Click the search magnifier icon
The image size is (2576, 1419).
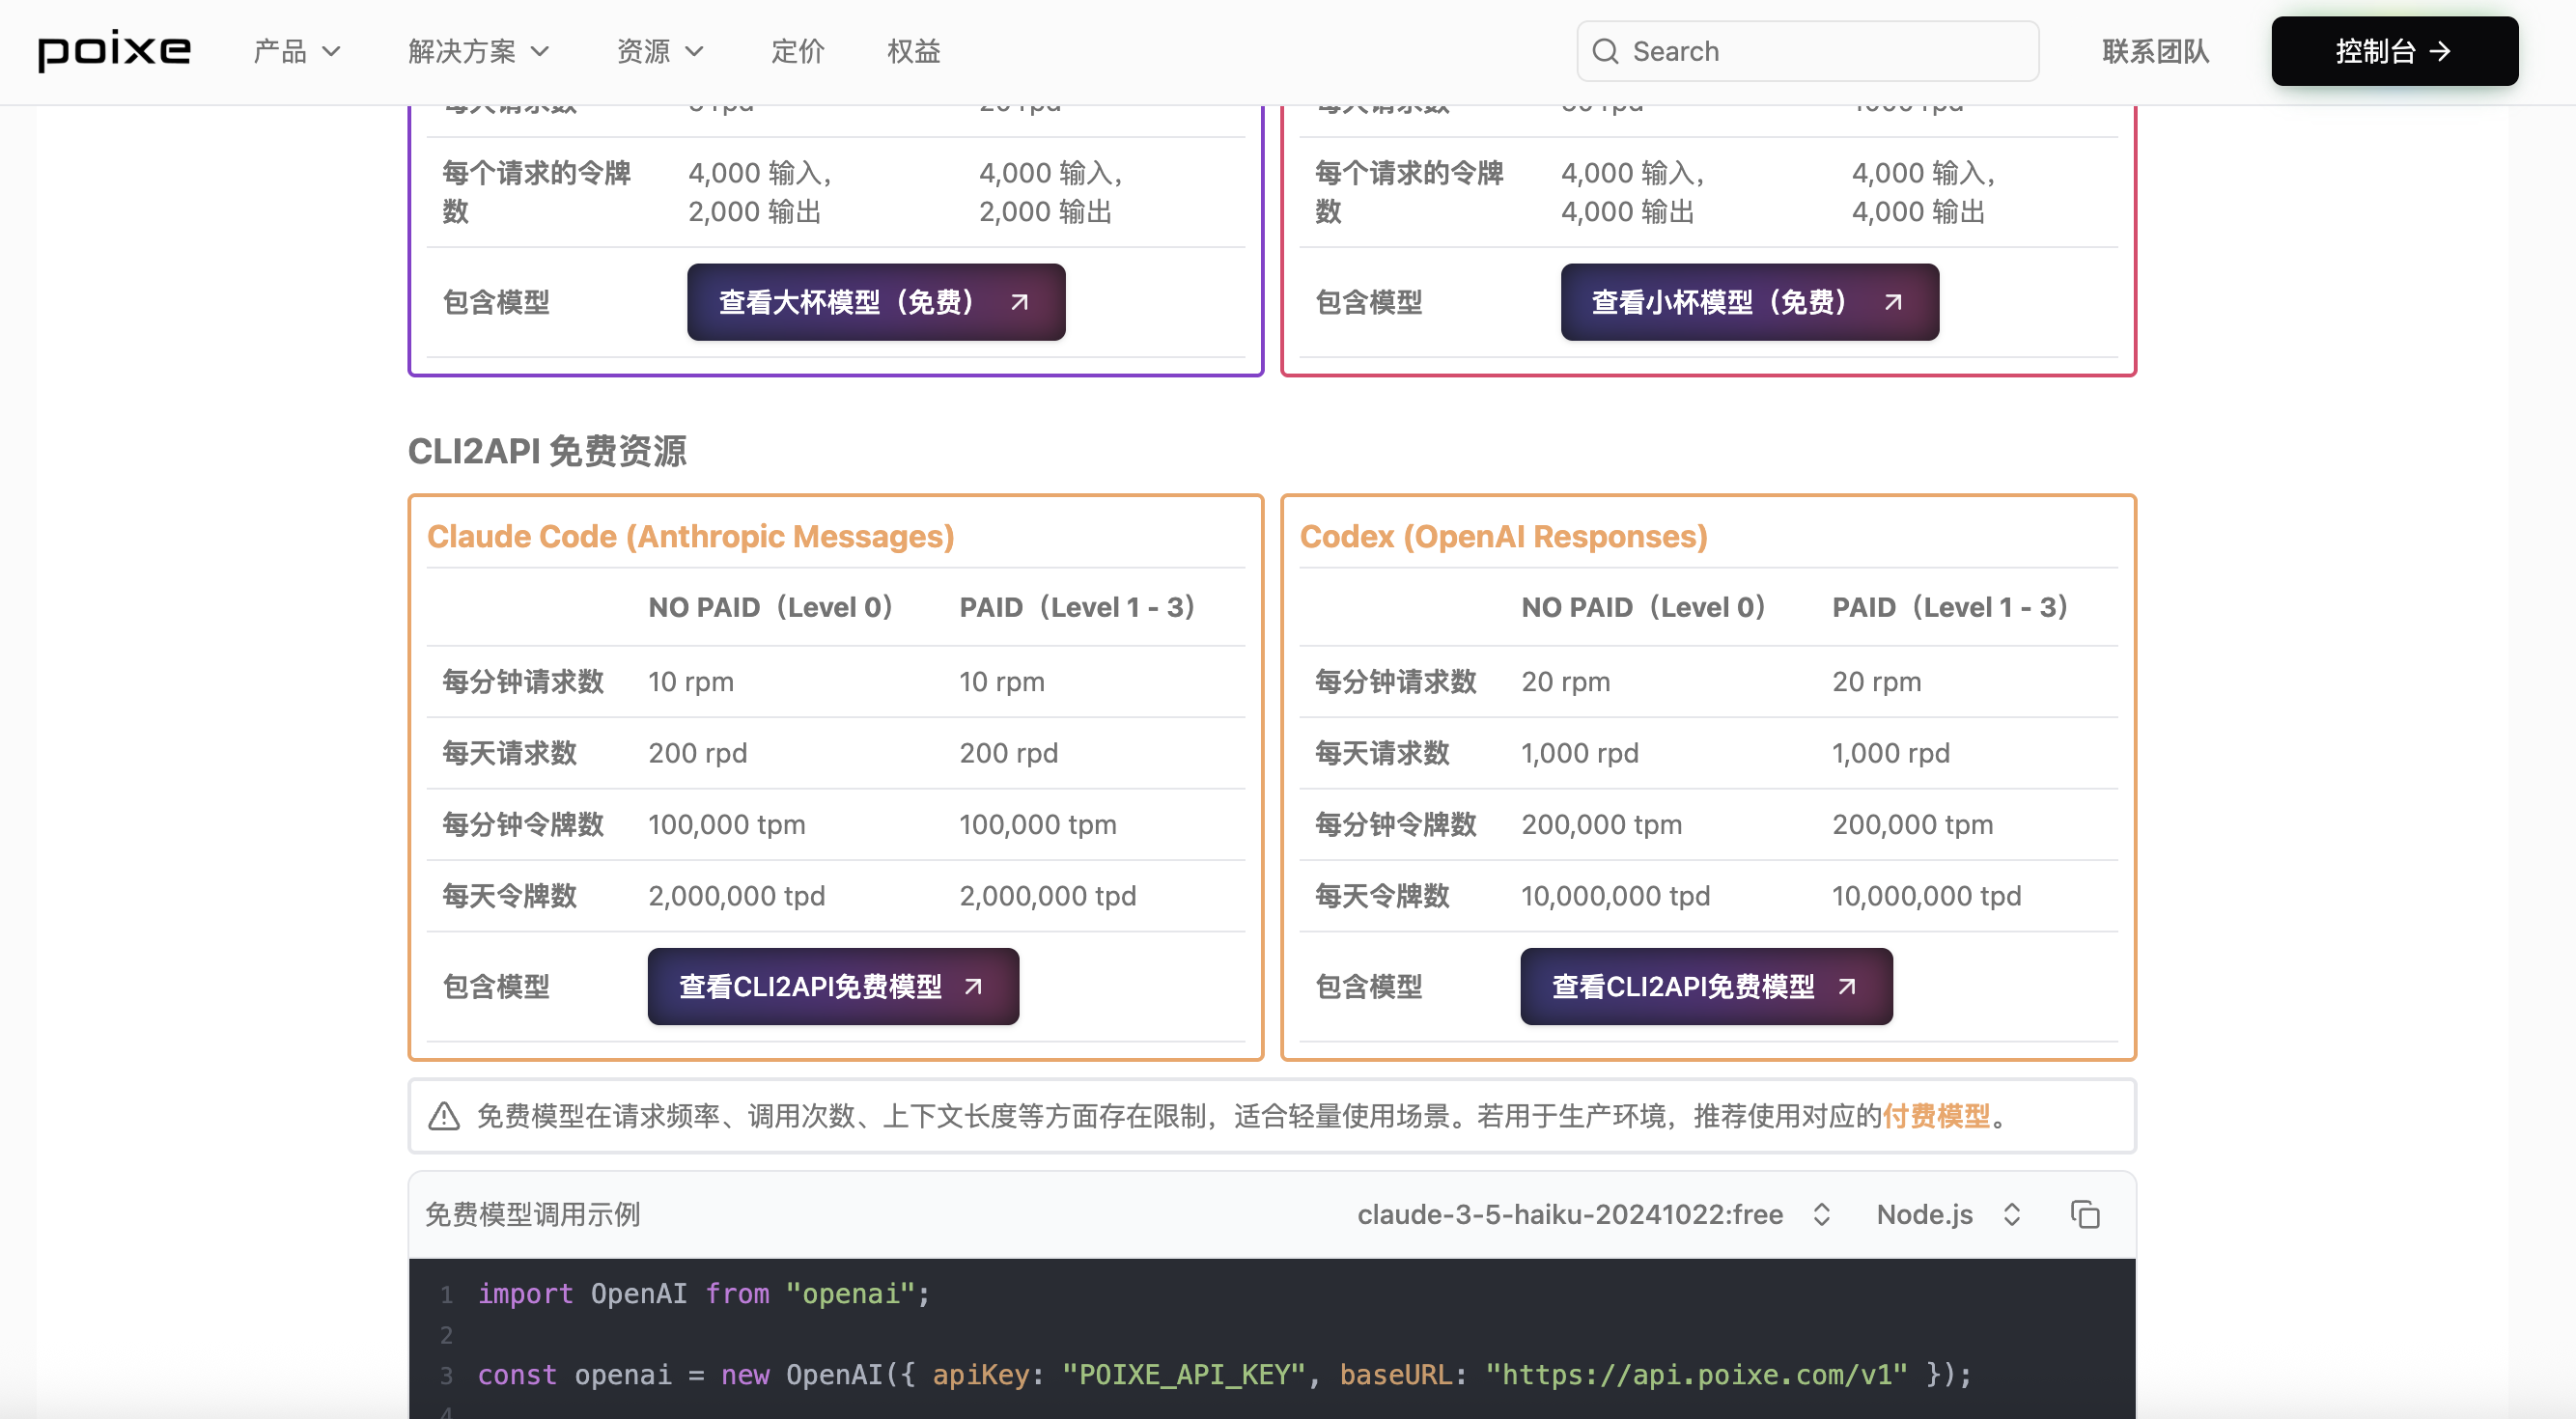1605,51
